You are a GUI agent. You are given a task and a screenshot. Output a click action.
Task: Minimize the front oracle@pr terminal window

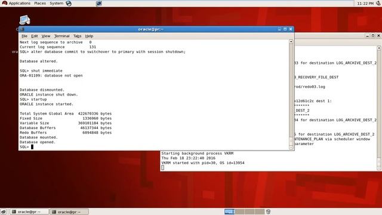tap(279, 29)
